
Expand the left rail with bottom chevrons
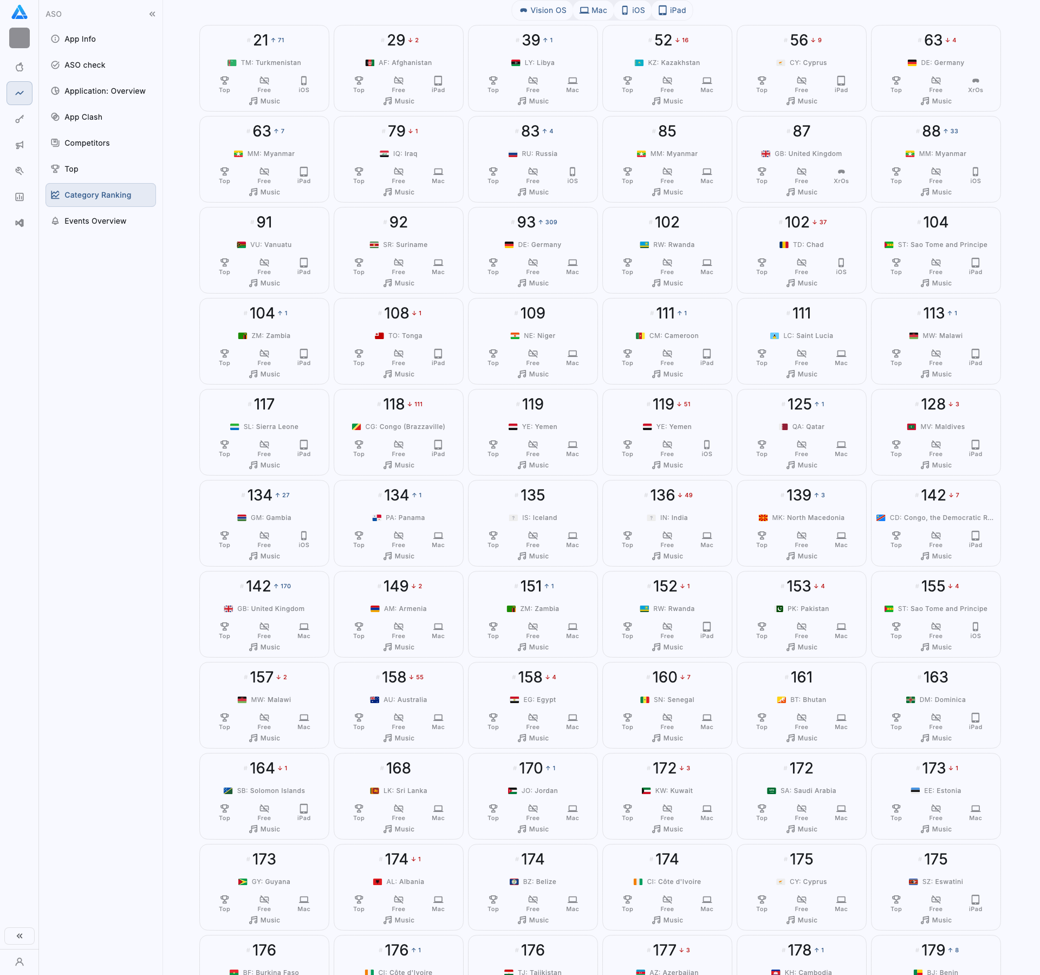coord(19,936)
